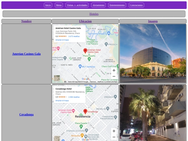Click the keyboard shortcuts icon on Amérian map

(x=65, y=82)
